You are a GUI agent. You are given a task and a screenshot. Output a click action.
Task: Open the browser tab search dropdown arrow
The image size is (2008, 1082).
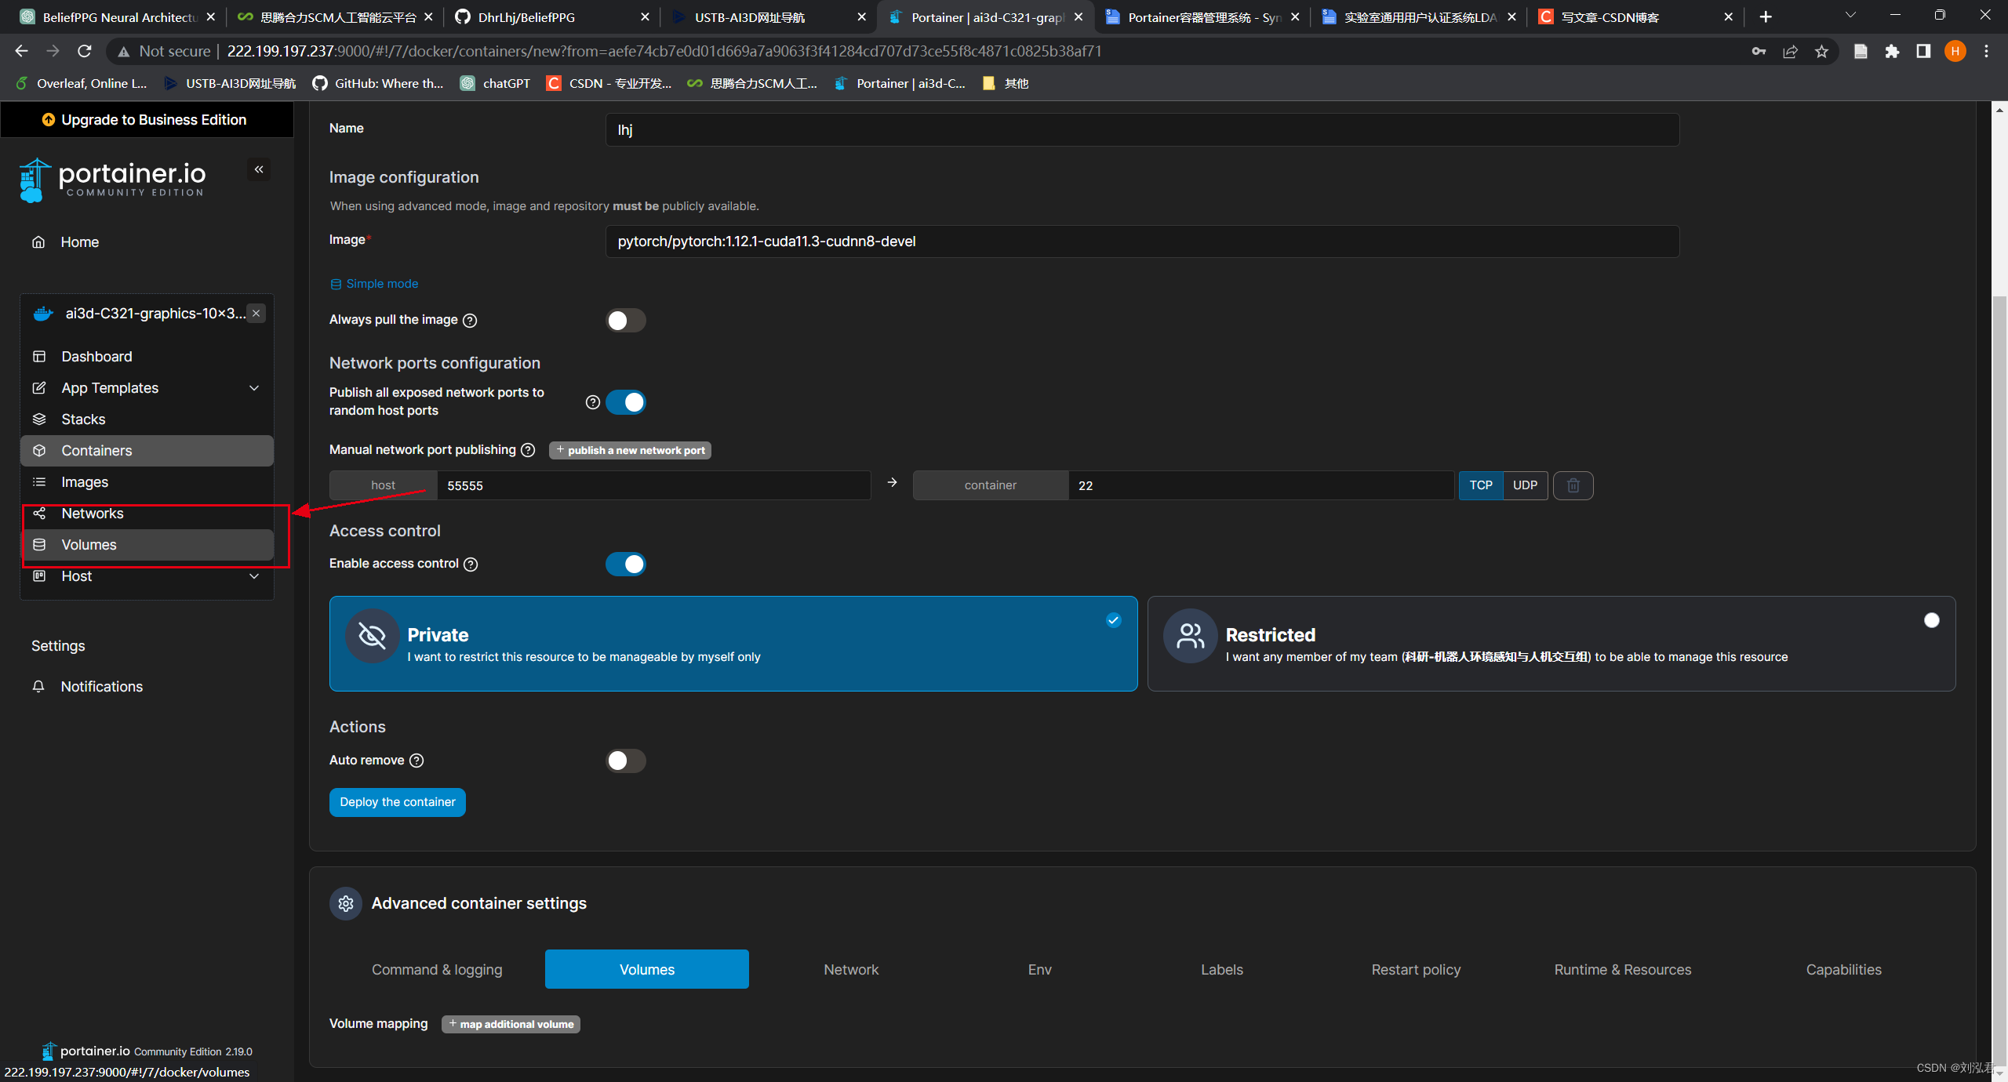(x=1850, y=16)
